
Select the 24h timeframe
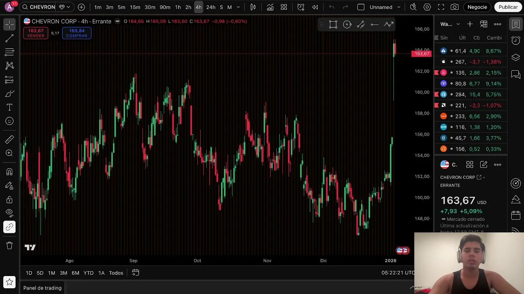211,7
